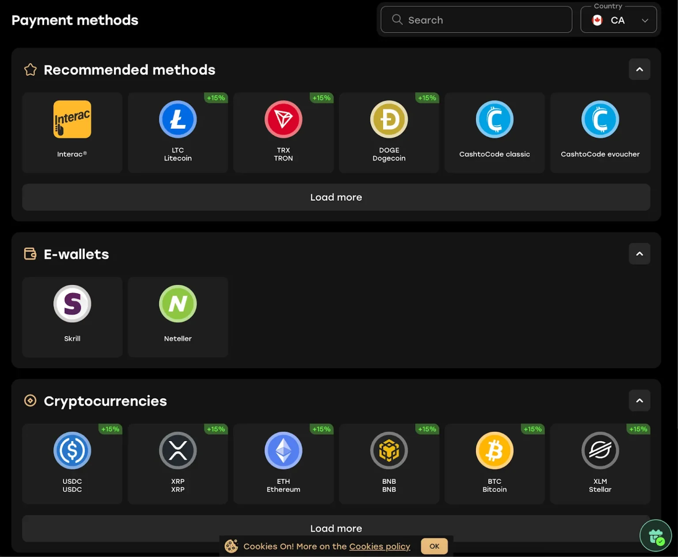Click the Bitcoin payment icon

coord(494,450)
